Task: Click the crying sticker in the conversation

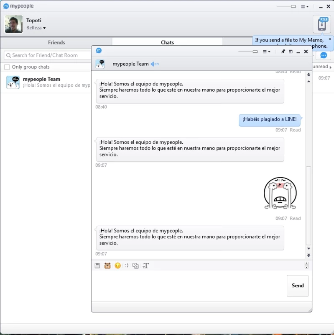Action: point(280,193)
